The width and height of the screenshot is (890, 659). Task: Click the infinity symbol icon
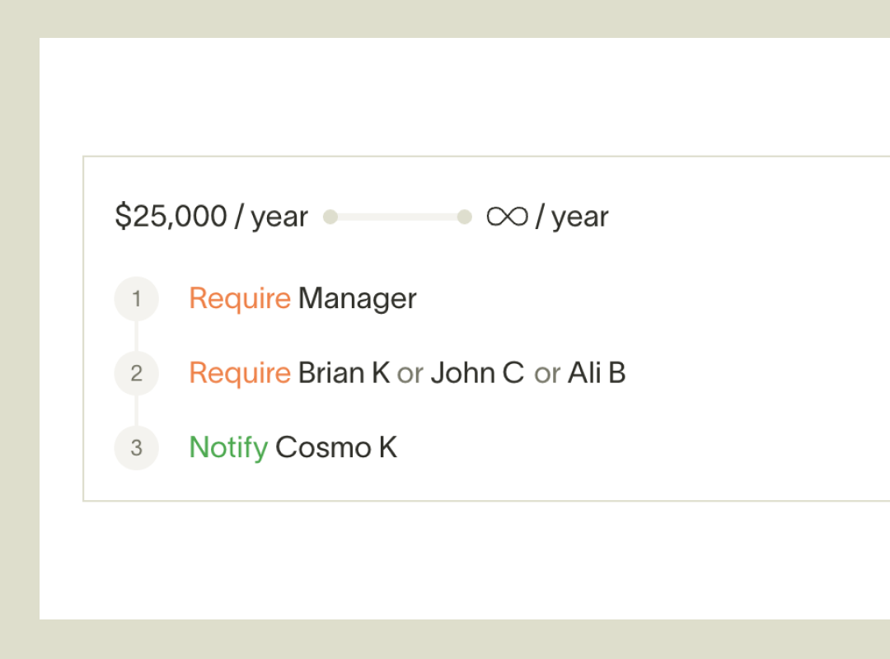506,217
